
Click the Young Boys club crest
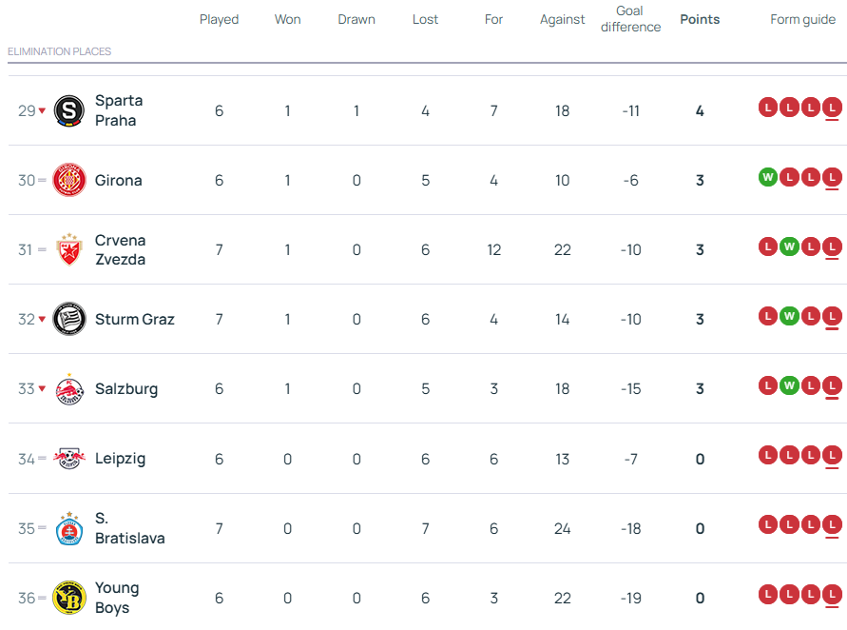pos(69,598)
